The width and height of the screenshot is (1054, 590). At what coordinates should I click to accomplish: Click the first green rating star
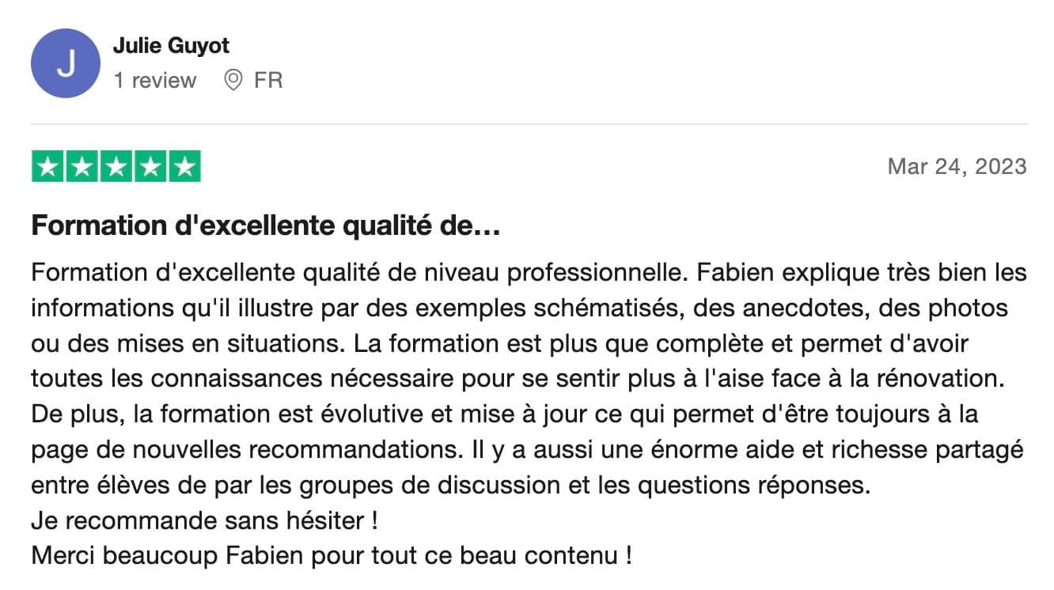coord(49,167)
